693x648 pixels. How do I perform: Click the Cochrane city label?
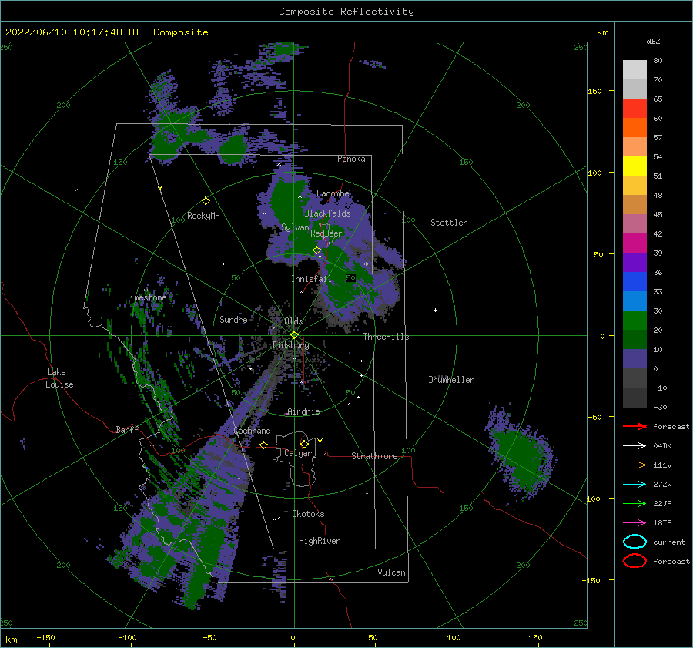coord(252,431)
